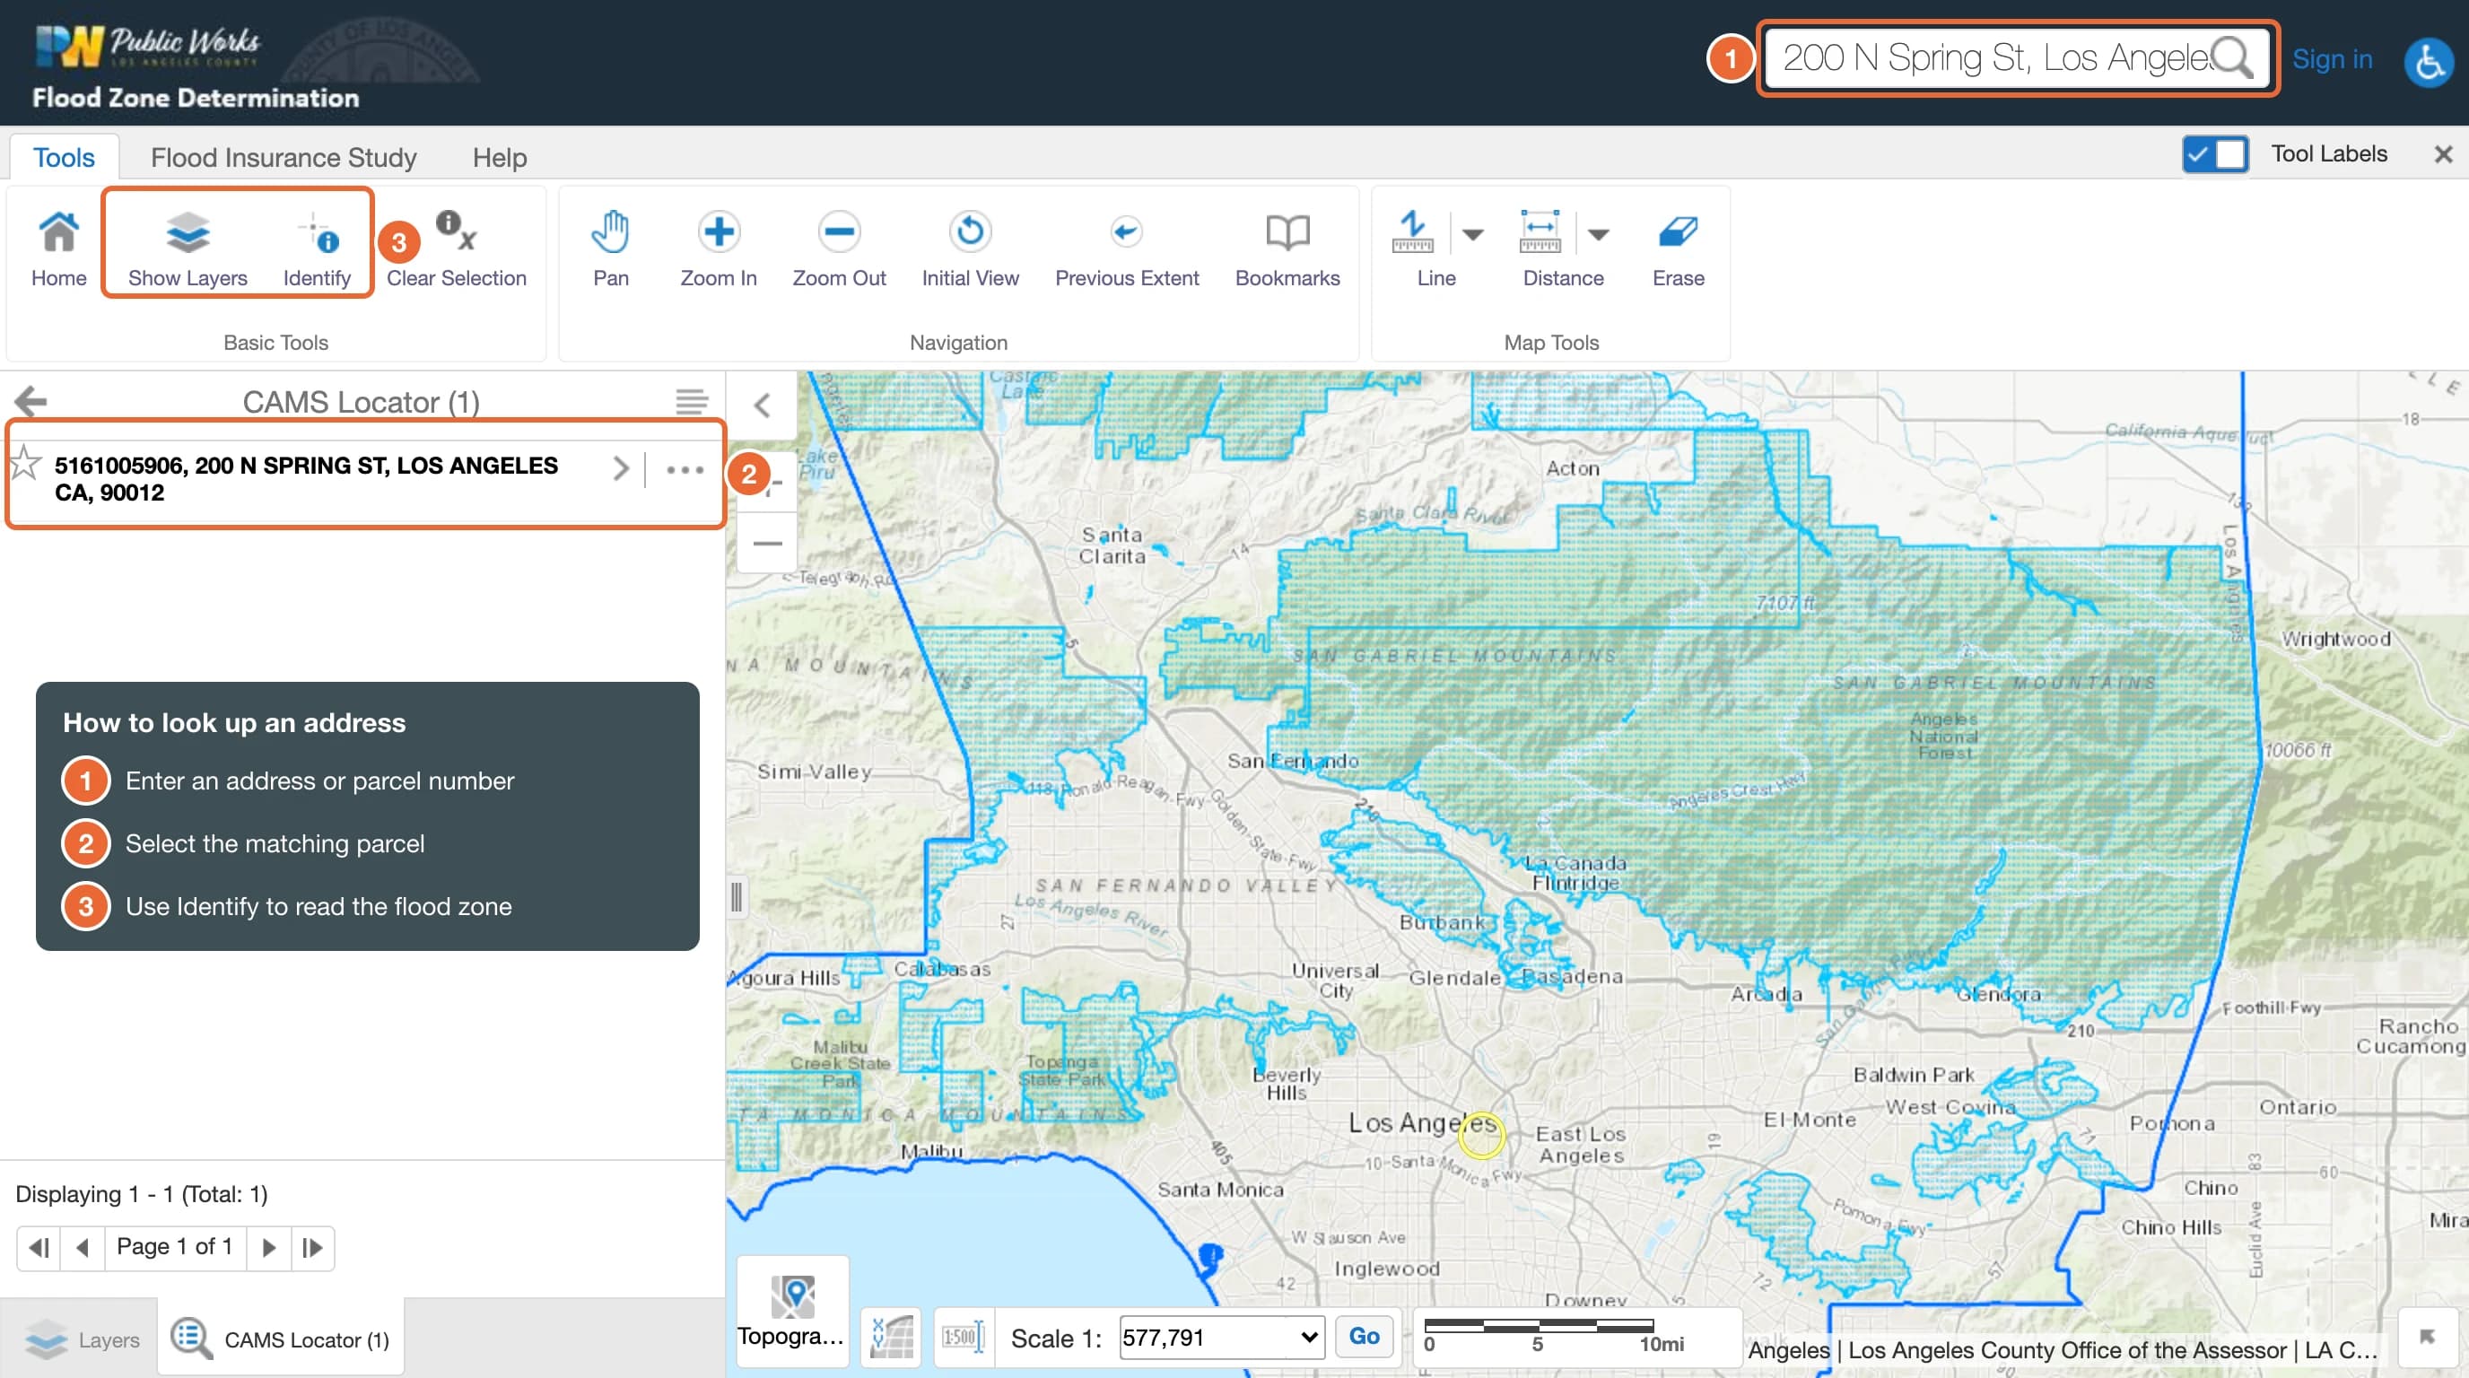Go to next results page
Screen dimensions: 2469x1378
269,1247
